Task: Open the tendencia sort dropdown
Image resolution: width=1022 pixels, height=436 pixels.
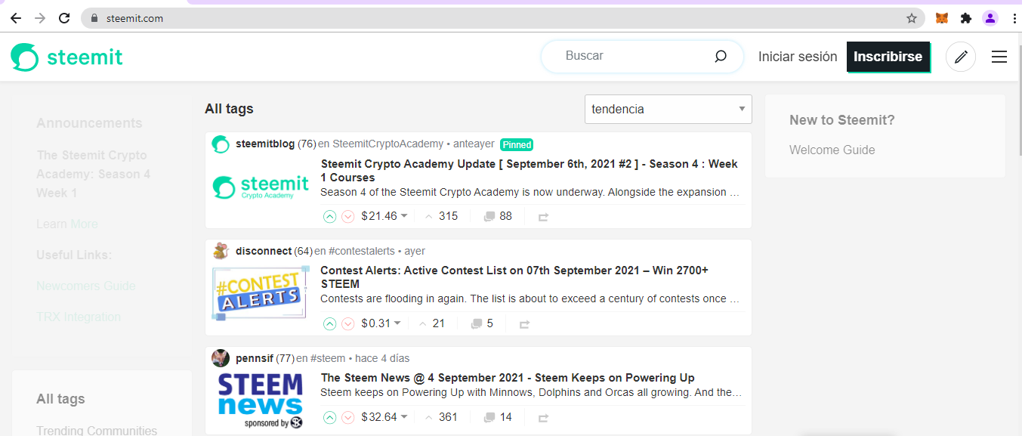Action: [x=668, y=109]
